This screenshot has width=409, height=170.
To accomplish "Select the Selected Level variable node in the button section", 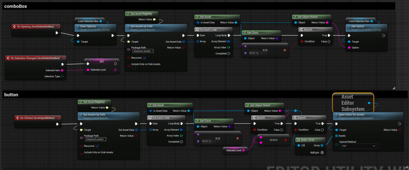I will (235, 150).
